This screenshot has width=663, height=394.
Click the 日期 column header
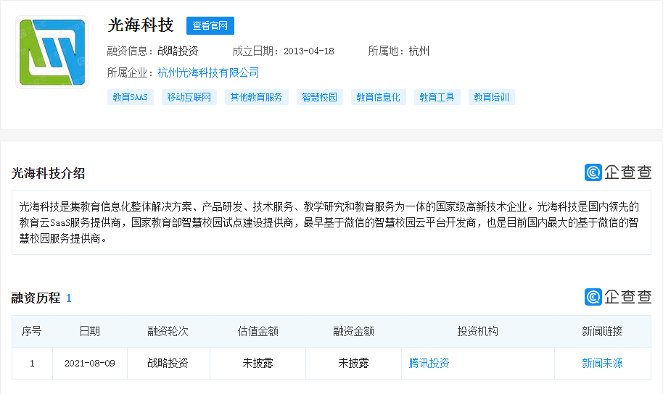[90, 332]
